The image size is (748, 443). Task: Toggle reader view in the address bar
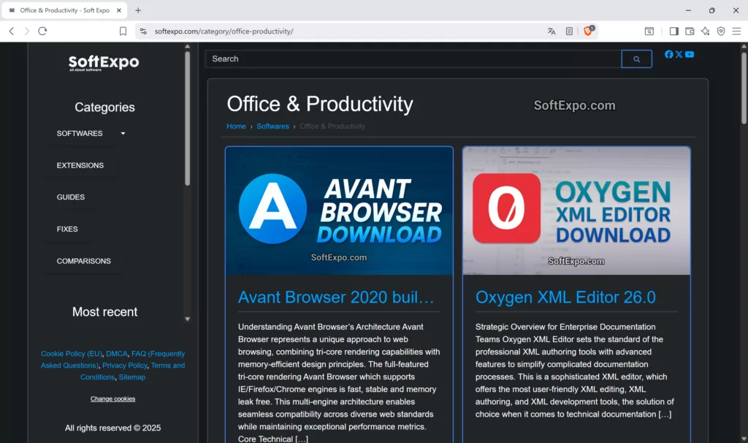pyautogui.click(x=569, y=31)
